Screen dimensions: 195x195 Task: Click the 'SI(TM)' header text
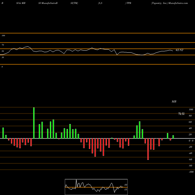click(74, 3)
